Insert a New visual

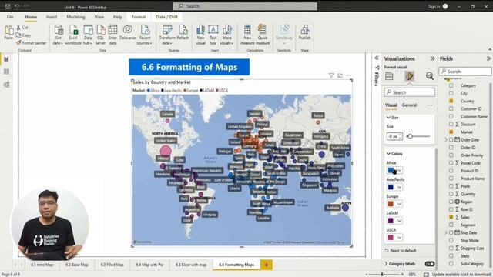pyautogui.click(x=200, y=35)
